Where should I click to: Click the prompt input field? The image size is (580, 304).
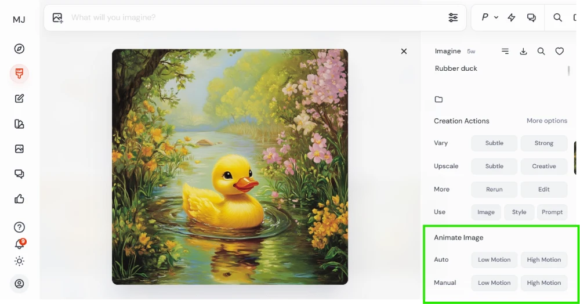click(x=255, y=17)
